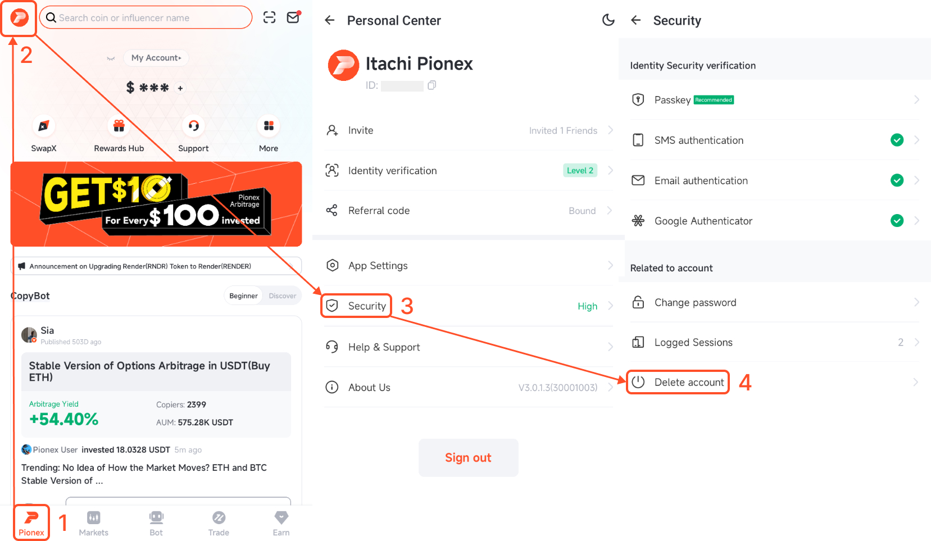Open the Render token upgrade announcement
This screenshot has width=931, height=541.
(x=156, y=266)
